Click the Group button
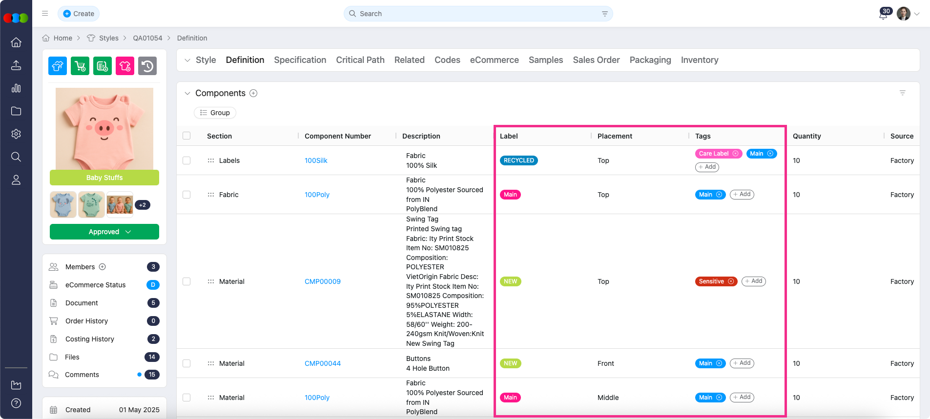Image resolution: width=930 pixels, height=419 pixels. tap(215, 113)
